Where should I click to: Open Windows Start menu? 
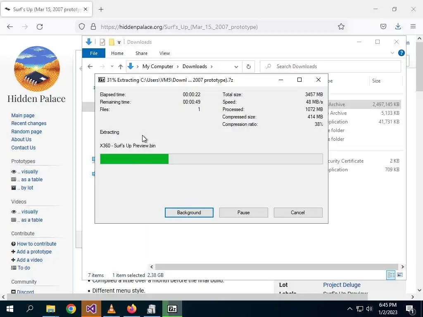pyautogui.click(x=10, y=309)
